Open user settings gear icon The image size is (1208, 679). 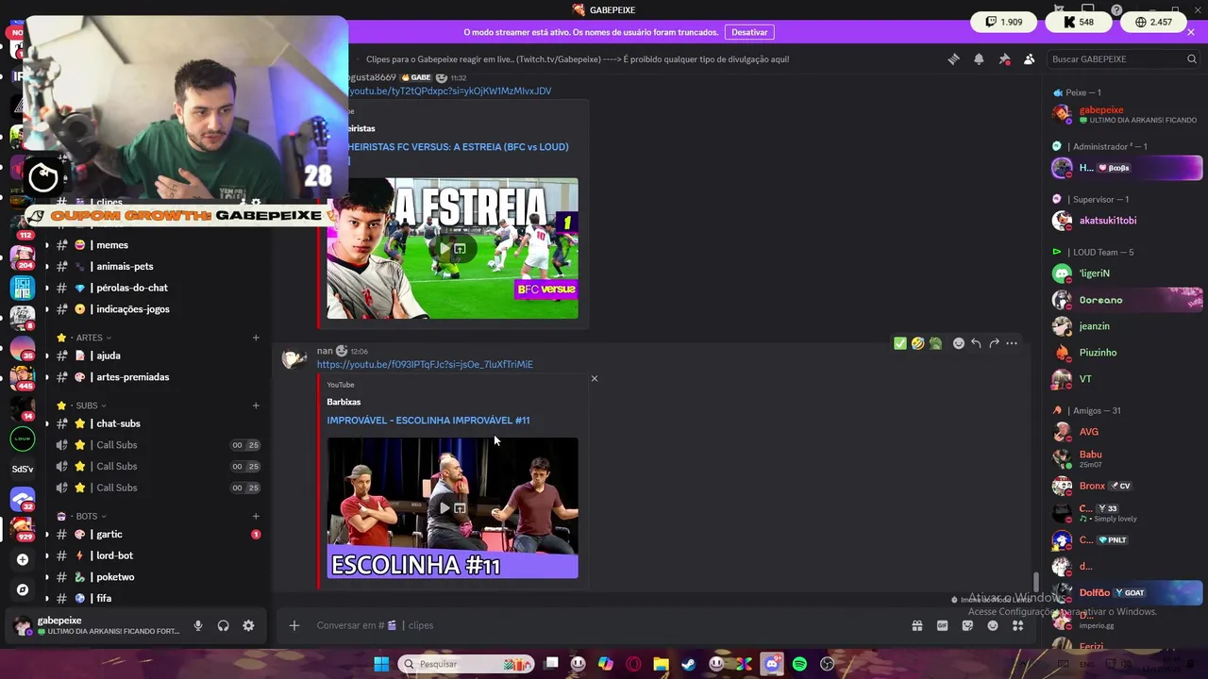pos(248,625)
